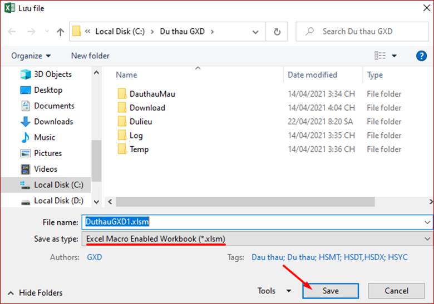This screenshot has height=304, width=434.
Task: Select Local Disk (D:) in navigation pane
Action: tap(58, 201)
